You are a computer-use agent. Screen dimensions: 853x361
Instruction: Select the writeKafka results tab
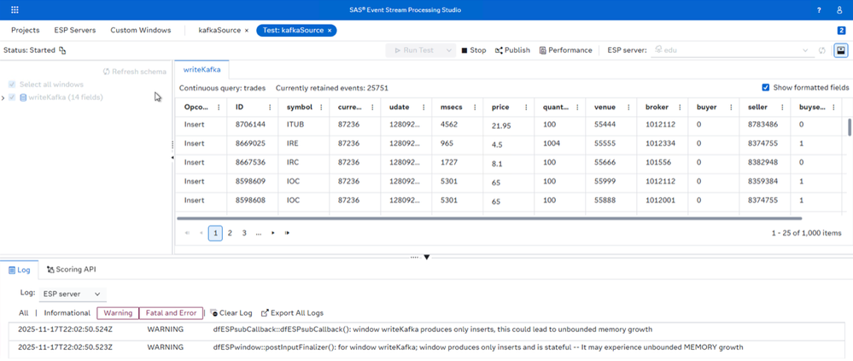[x=202, y=70]
